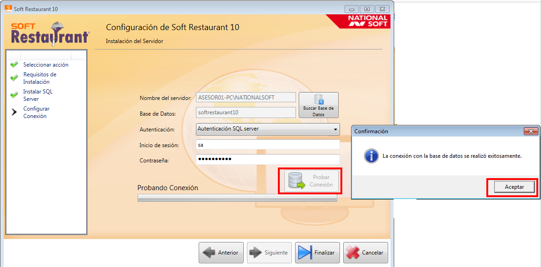Click the Finalizar button

[x=317, y=253]
